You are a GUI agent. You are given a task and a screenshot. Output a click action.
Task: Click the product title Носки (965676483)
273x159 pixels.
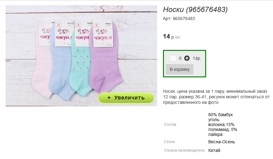pyautogui.click(x=195, y=10)
